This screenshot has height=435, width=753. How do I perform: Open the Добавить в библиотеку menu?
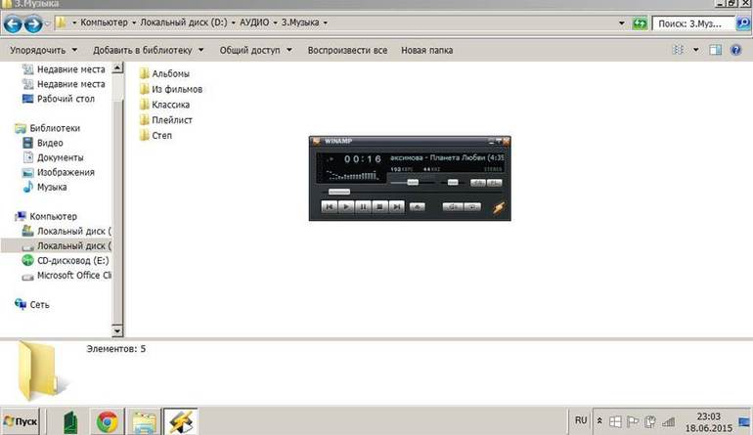click(x=148, y=50)
